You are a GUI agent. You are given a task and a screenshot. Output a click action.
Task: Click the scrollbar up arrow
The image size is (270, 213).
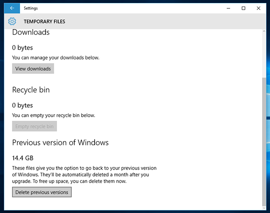tap(264, 31)
